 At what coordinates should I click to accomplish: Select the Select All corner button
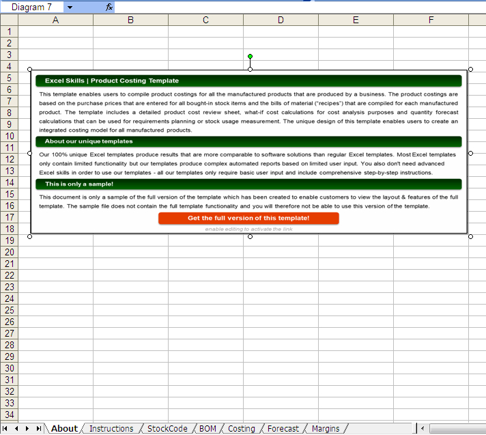click(9, 20)
